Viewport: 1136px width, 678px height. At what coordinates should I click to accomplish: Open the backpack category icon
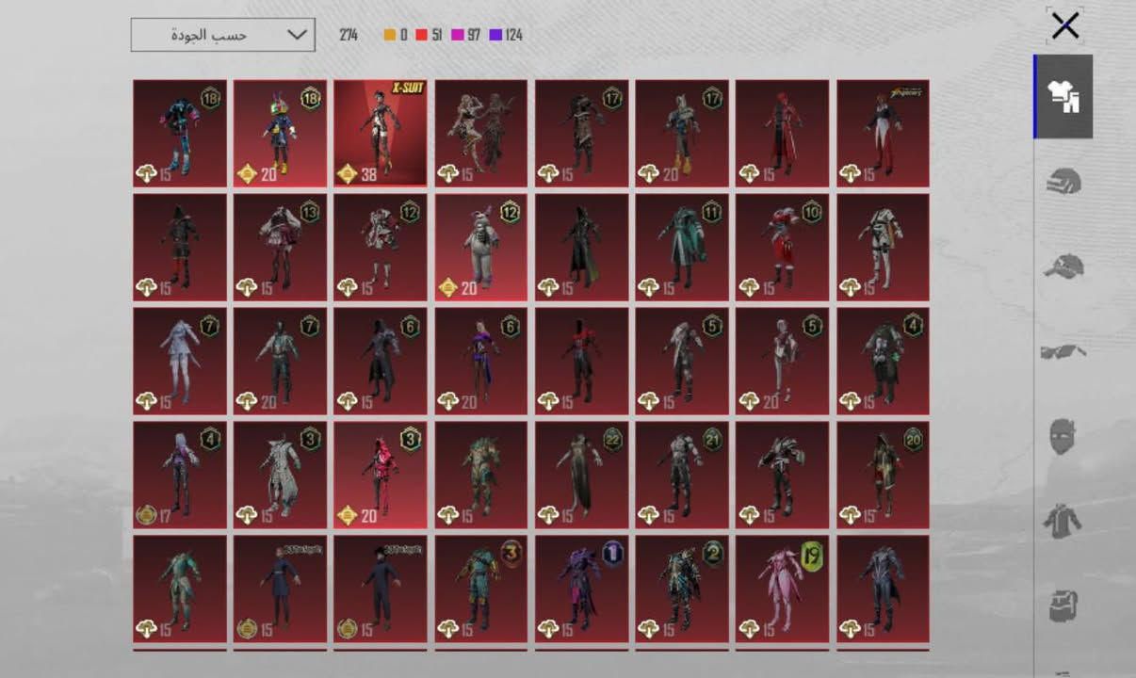pos(1064,605)
